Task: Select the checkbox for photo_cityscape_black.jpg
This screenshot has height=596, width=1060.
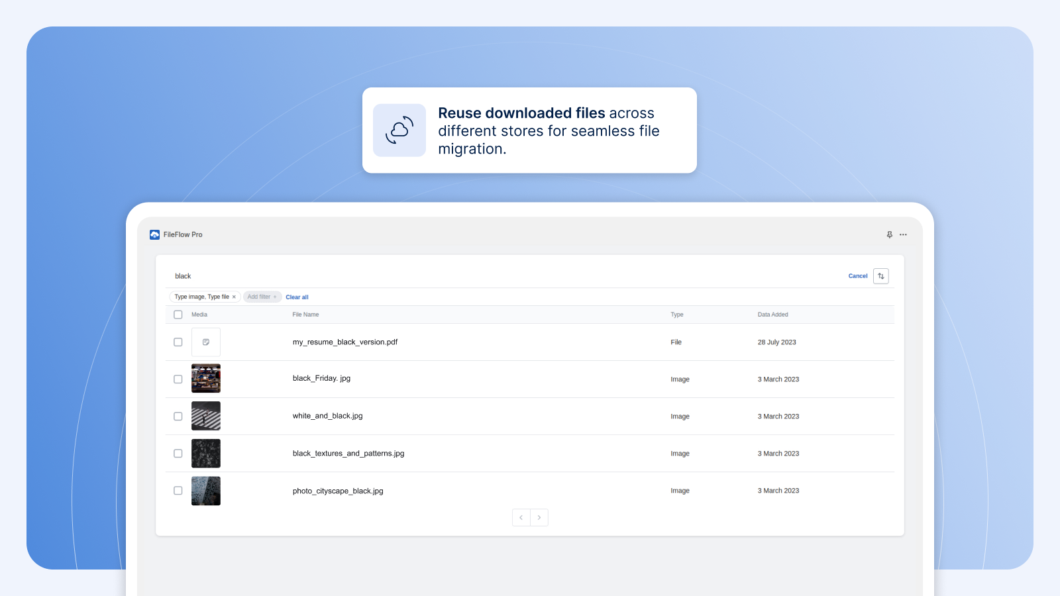Action: tap(178, 491)
